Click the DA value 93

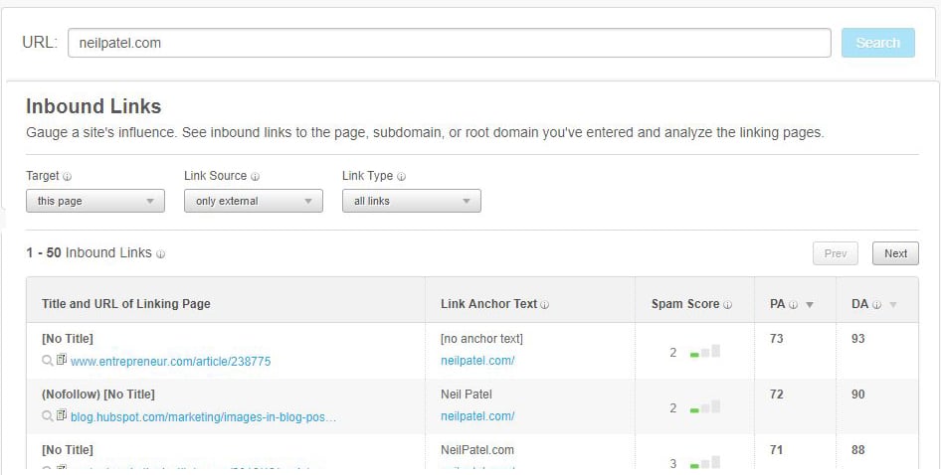[858, 339]
